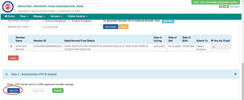Click the Logout icon link
The width and height of the screenshot is (244, 100).
tap(235, 7)
